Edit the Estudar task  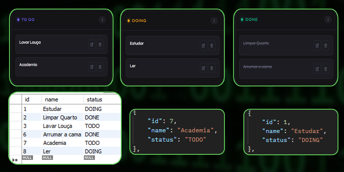[x=203, y=46]
